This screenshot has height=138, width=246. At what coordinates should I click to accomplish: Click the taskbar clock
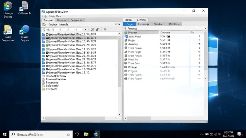click(x=228, y=134)
